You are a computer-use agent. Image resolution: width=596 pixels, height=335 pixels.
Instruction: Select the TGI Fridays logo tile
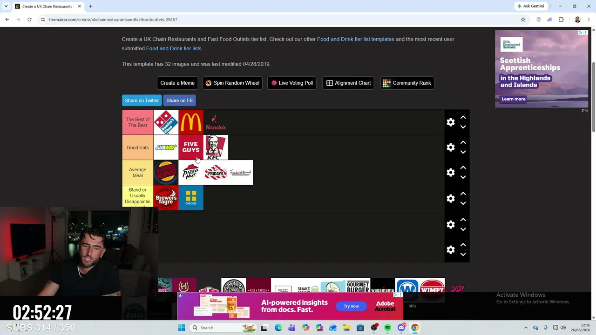[216, 173]
